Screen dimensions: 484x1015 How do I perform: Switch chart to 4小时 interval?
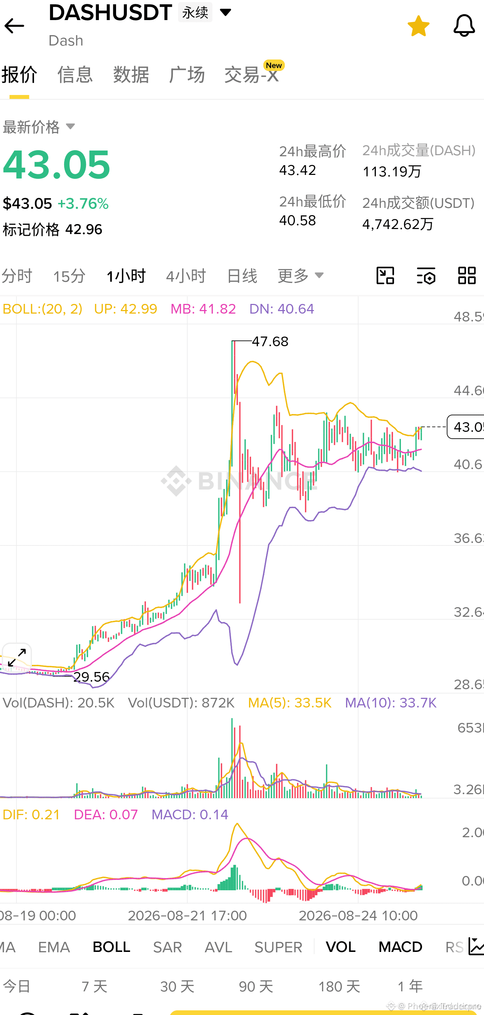click(186, 276)
